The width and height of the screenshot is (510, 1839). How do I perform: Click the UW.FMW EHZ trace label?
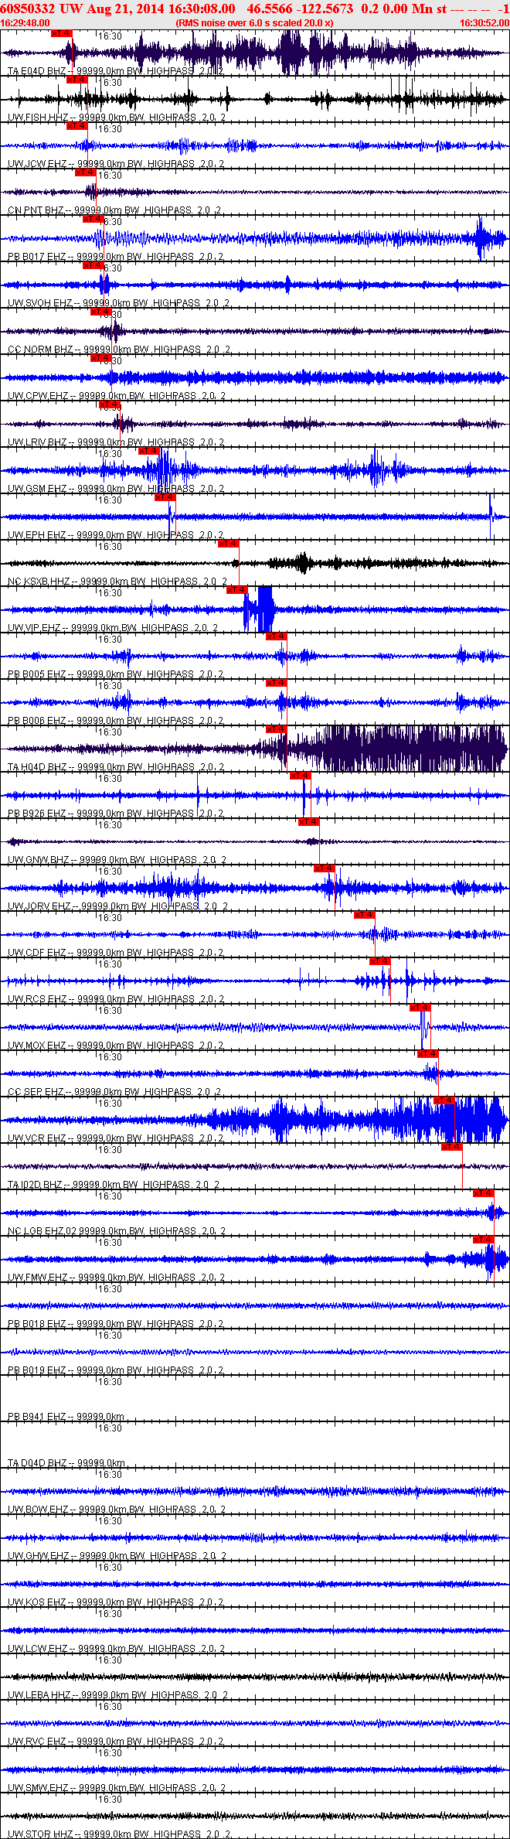117,1278
